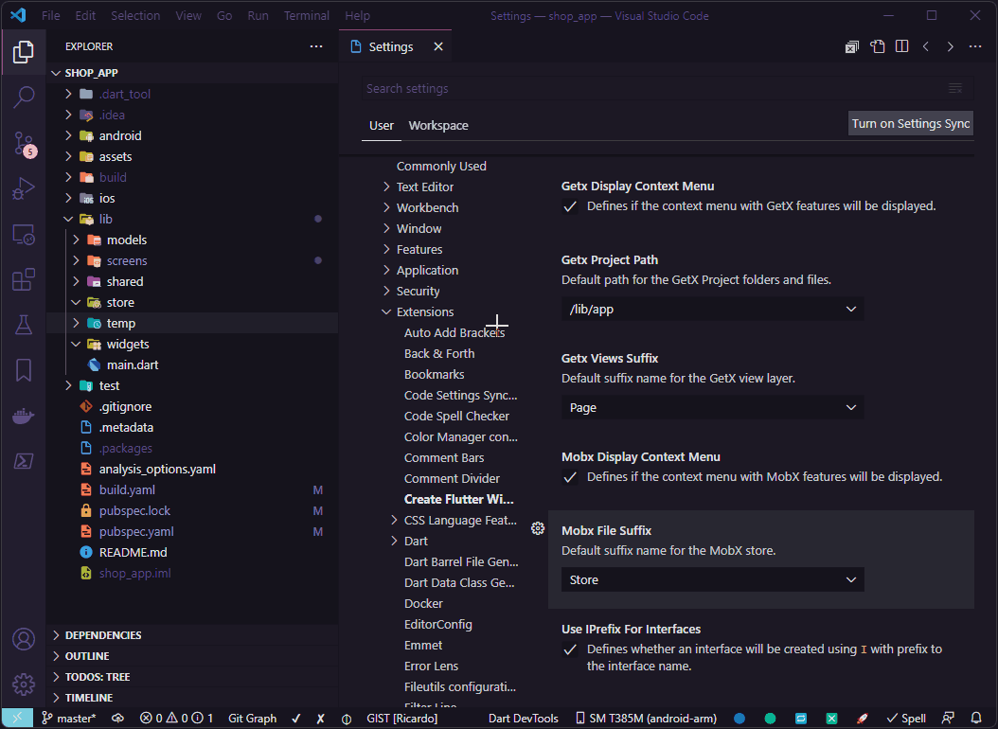The width and height of the screenshot is (998, 729).
Task: Open notifications bell in status bar
Action: (x=975, y=719)
